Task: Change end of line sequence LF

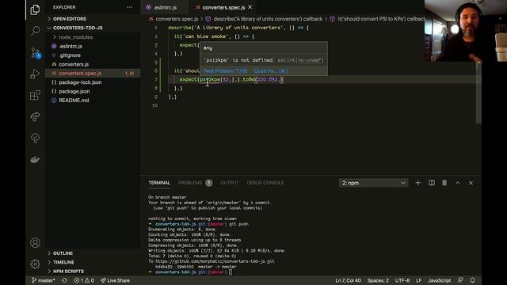Action: [419, 280]
